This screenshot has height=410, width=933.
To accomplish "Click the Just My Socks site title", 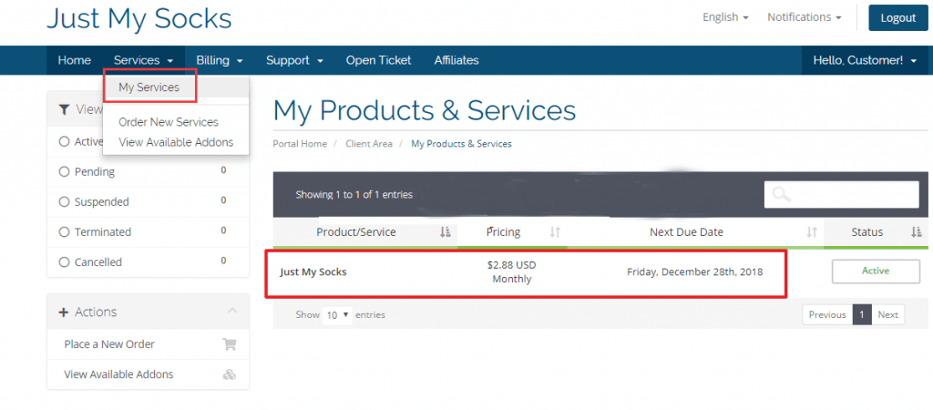I will coord(139,18).
